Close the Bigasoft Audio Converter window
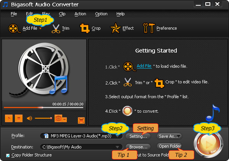Image resolution: width=229 pixels, height=161 pixels. click(x=217, y=4)
